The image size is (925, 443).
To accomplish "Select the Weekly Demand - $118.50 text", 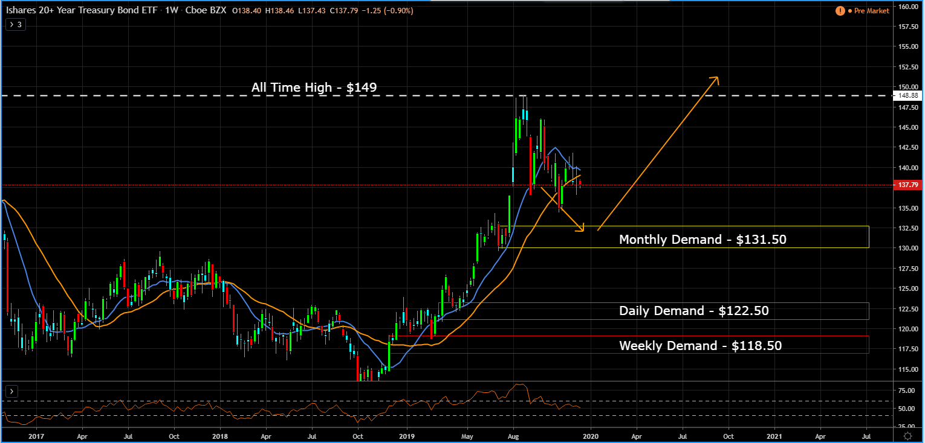I will coord(700,346).
